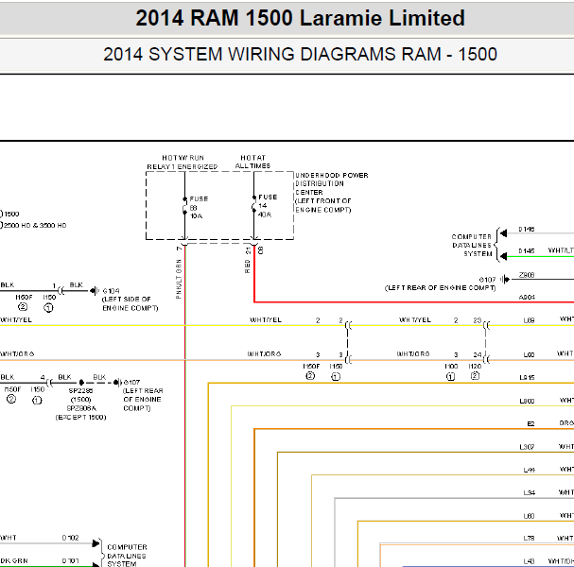Click '2014 SYSTEM WIRING DIAGRAMS RAM - 1500' heading
The image size is (574, 567).
(300, 54)
